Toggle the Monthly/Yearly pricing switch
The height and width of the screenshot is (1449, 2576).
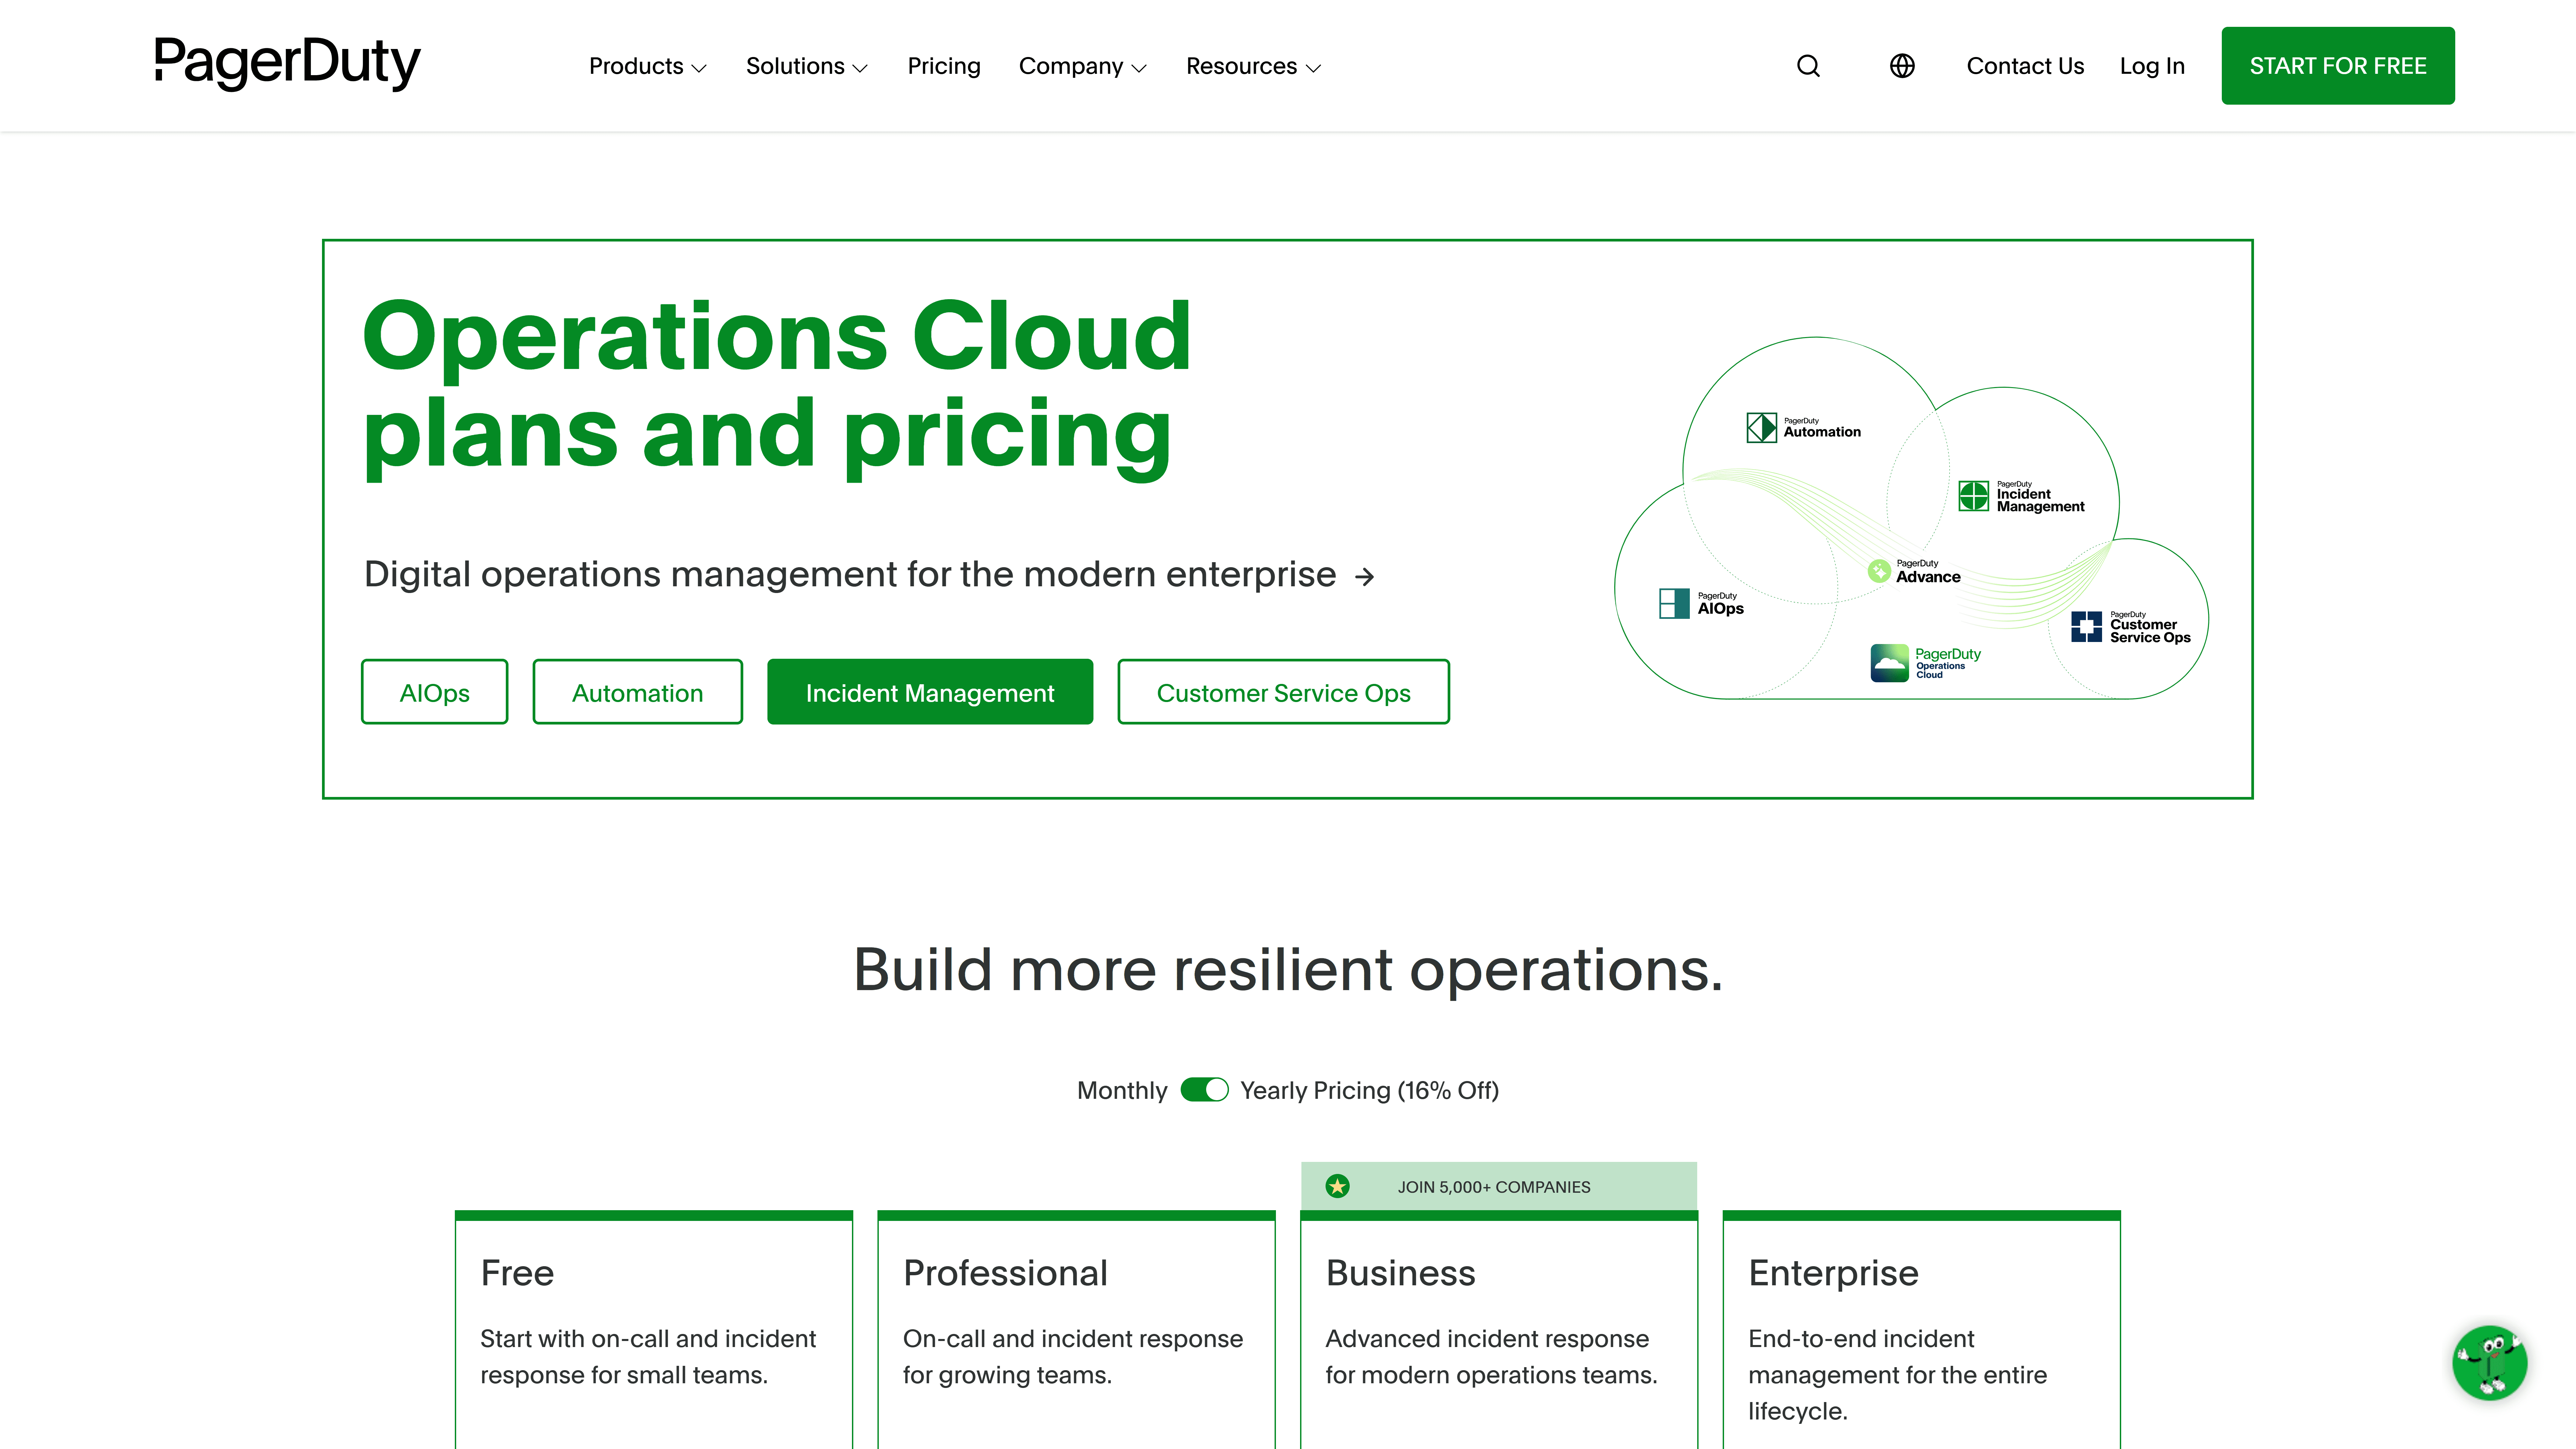[x=1204, y=1090]
